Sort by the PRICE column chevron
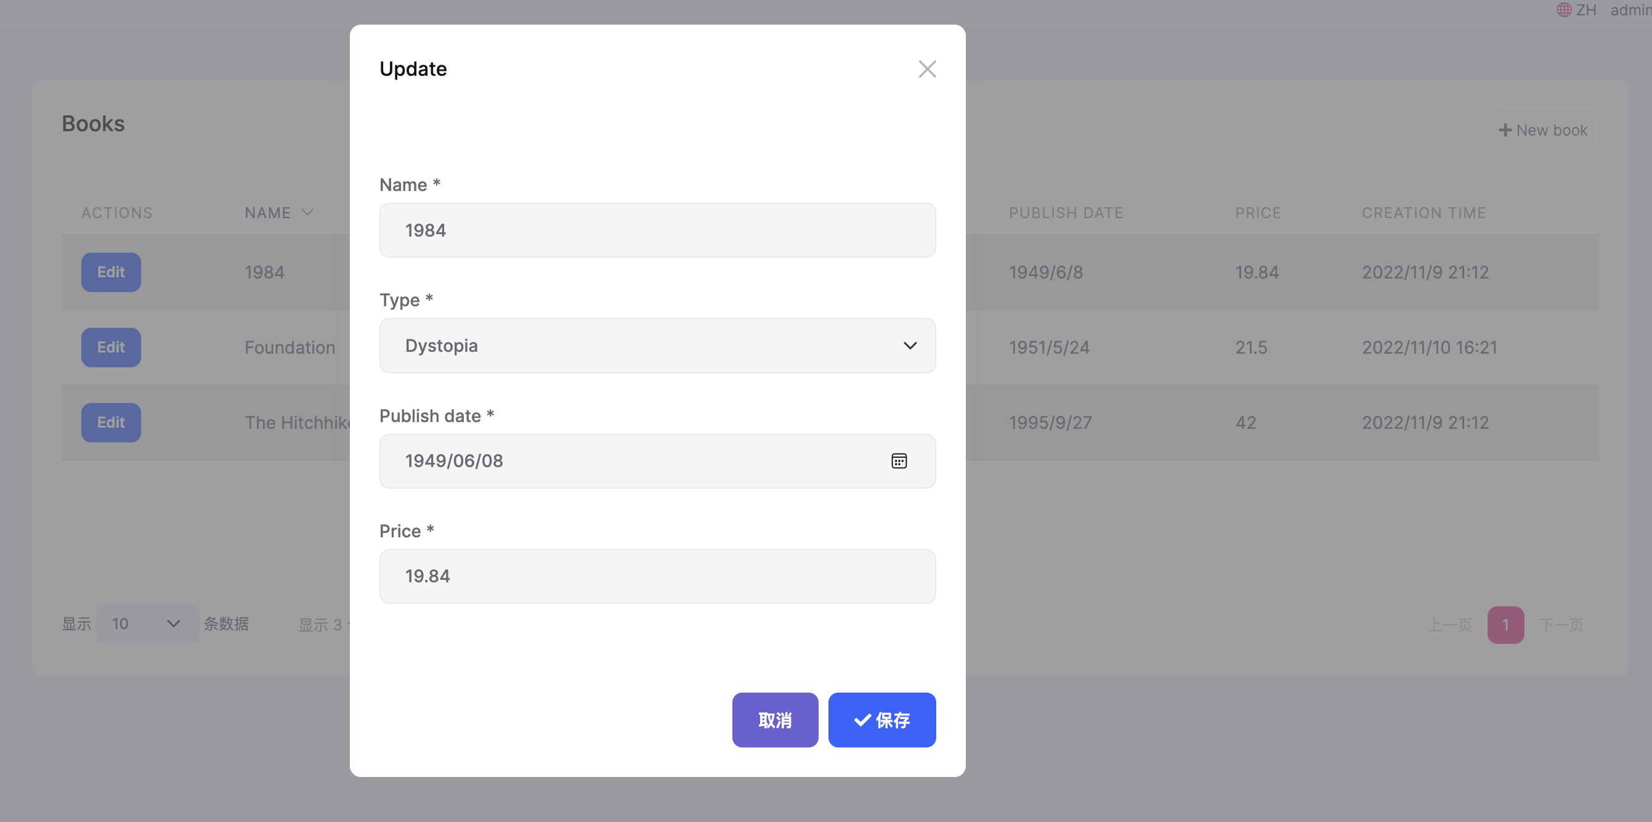 click(x=1300, y=213)
